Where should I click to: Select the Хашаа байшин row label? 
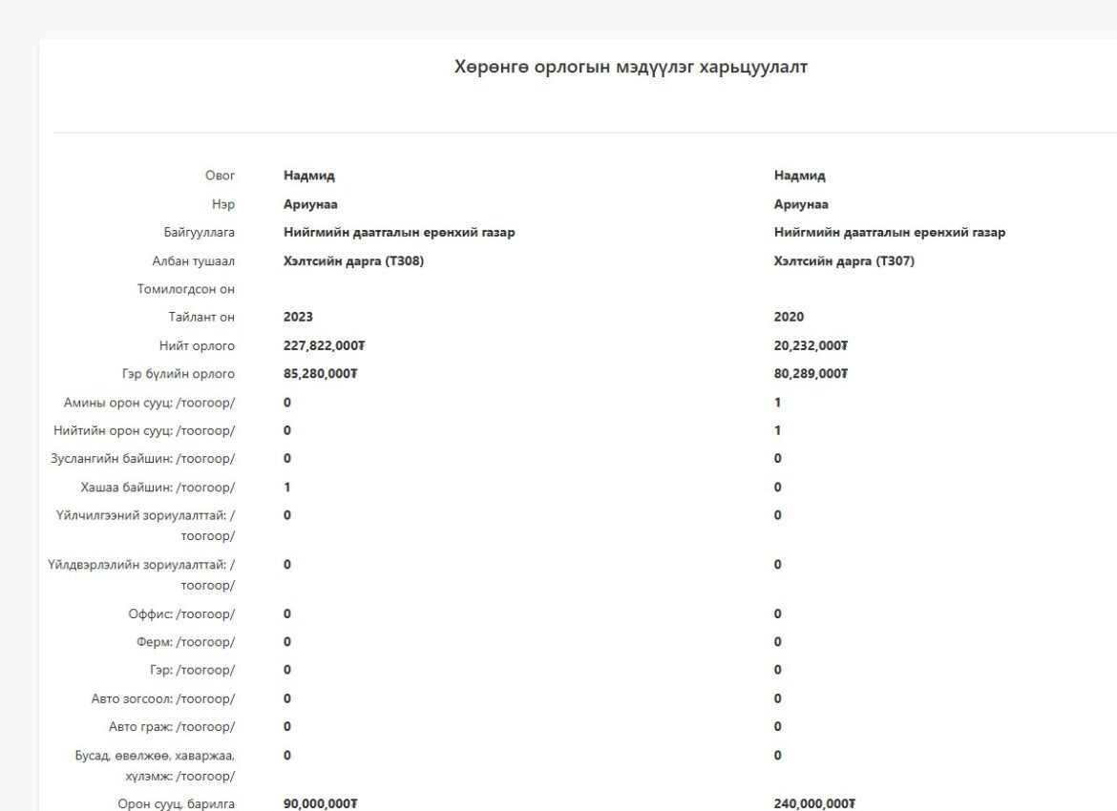pyautogui.click(x=158, y=488)
